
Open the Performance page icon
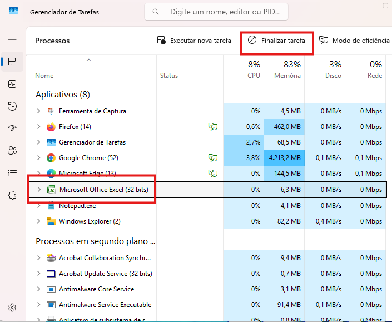tap(12, 84)
